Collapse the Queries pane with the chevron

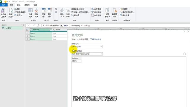[x=23, y=25]
